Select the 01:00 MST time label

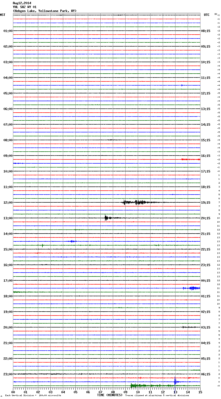click(8, 31)
